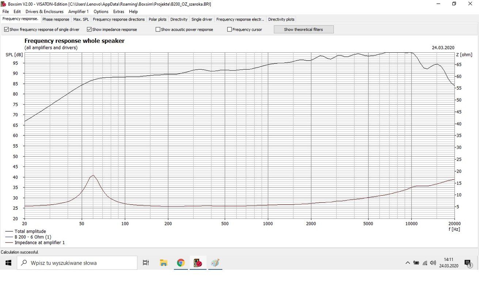Click Impedance at amplifier 1 legend entry
The width and height of the screenshot is (479, 281).
point(39,242)
